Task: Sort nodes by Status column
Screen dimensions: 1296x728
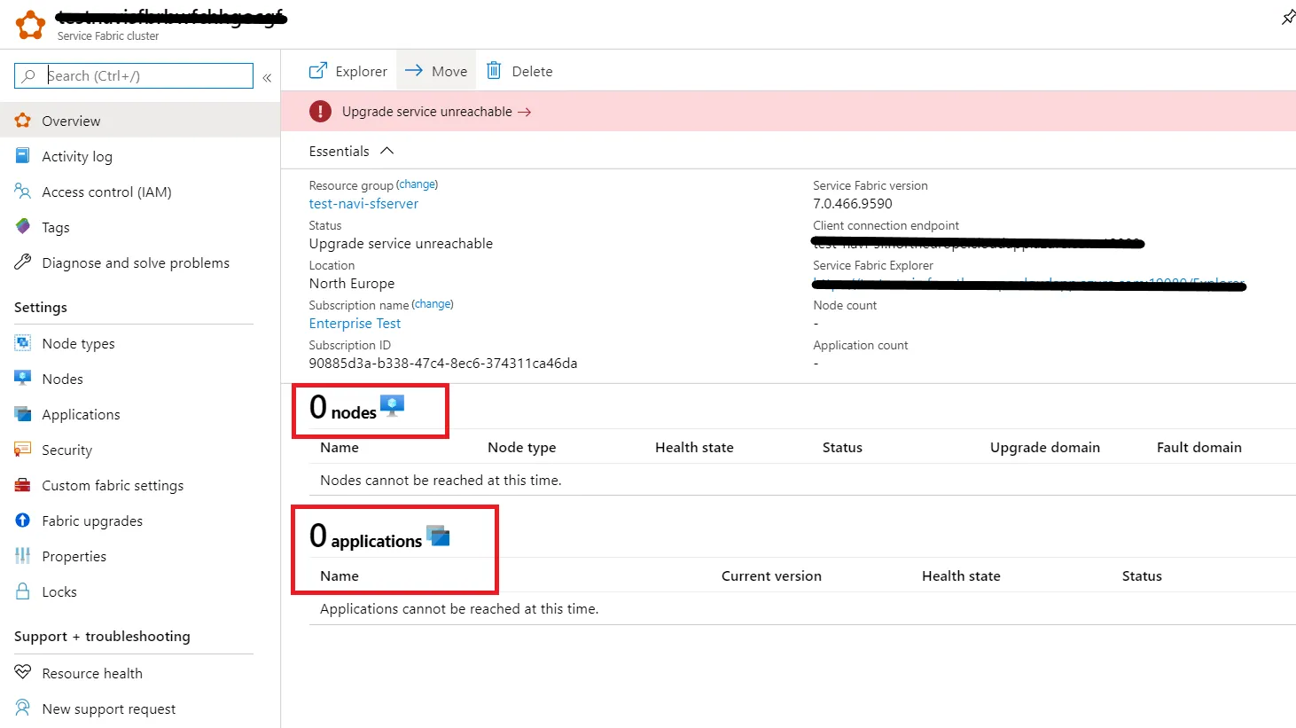Action: coord(842,448)
